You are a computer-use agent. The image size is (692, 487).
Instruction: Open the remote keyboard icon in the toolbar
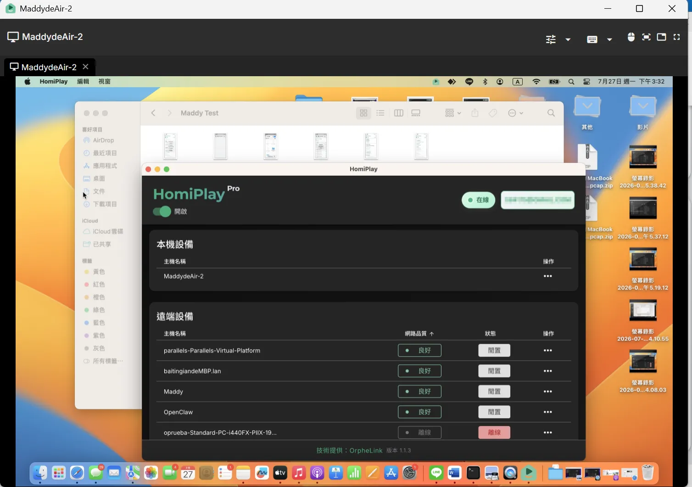pos(592,39)
